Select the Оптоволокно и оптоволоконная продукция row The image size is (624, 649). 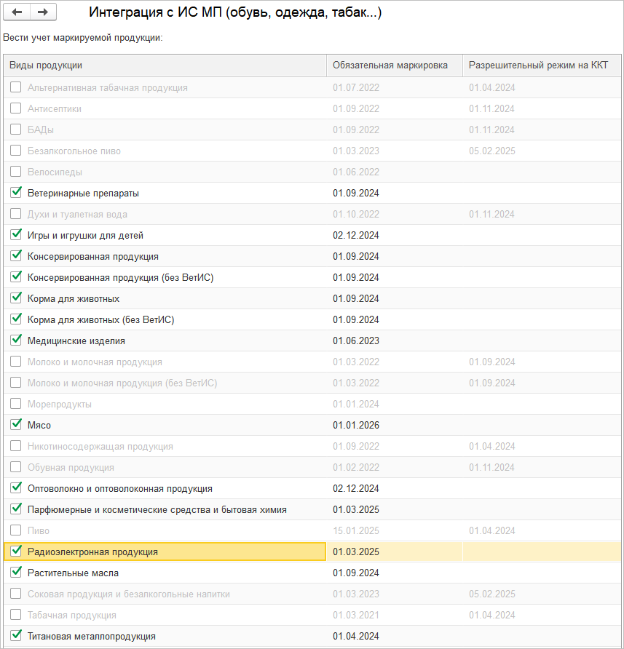[x=120, y=488]
